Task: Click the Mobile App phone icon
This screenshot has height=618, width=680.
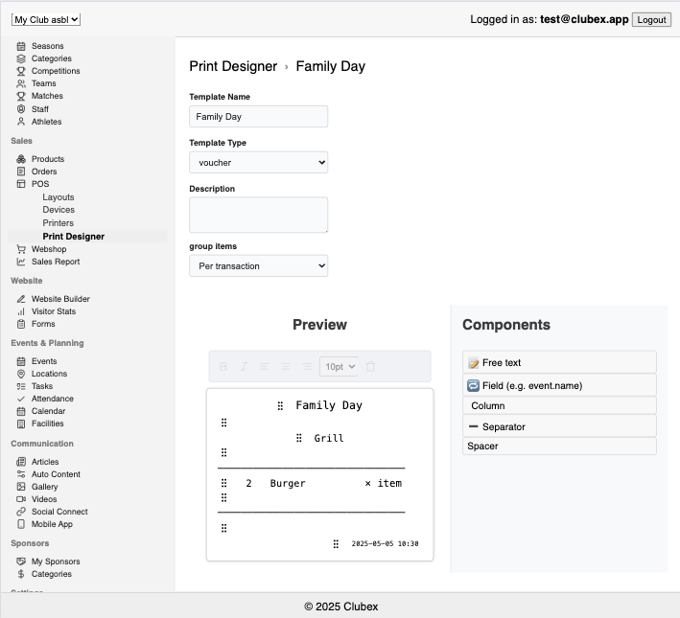Action: [x=21, y=524]
